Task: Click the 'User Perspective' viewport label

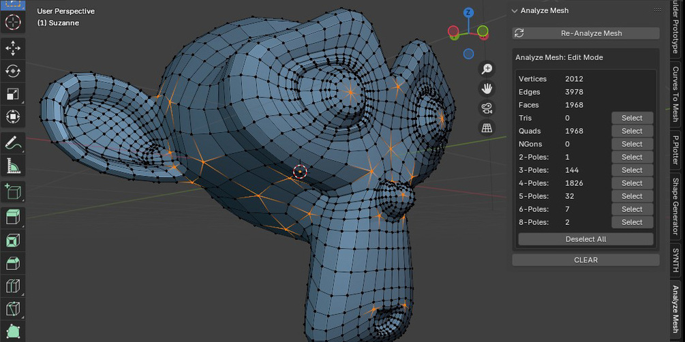Action: click(66, 12)
